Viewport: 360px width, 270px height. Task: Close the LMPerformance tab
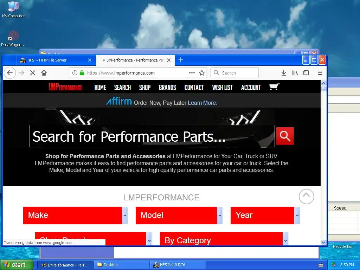pos(168,60)
